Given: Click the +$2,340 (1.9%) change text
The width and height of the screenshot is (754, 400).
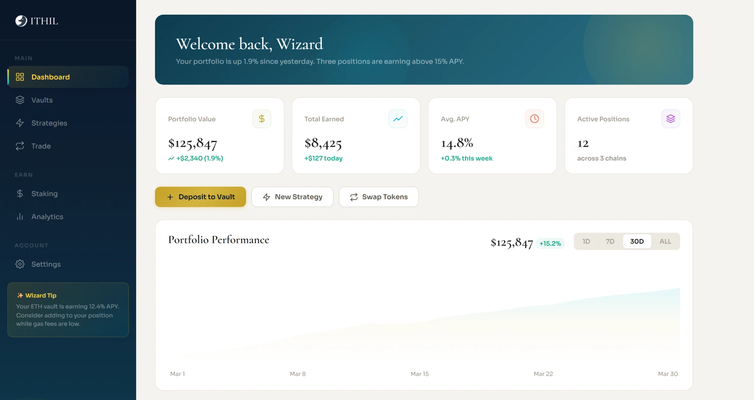Looking at the screenshot, I should click(200, 158).
